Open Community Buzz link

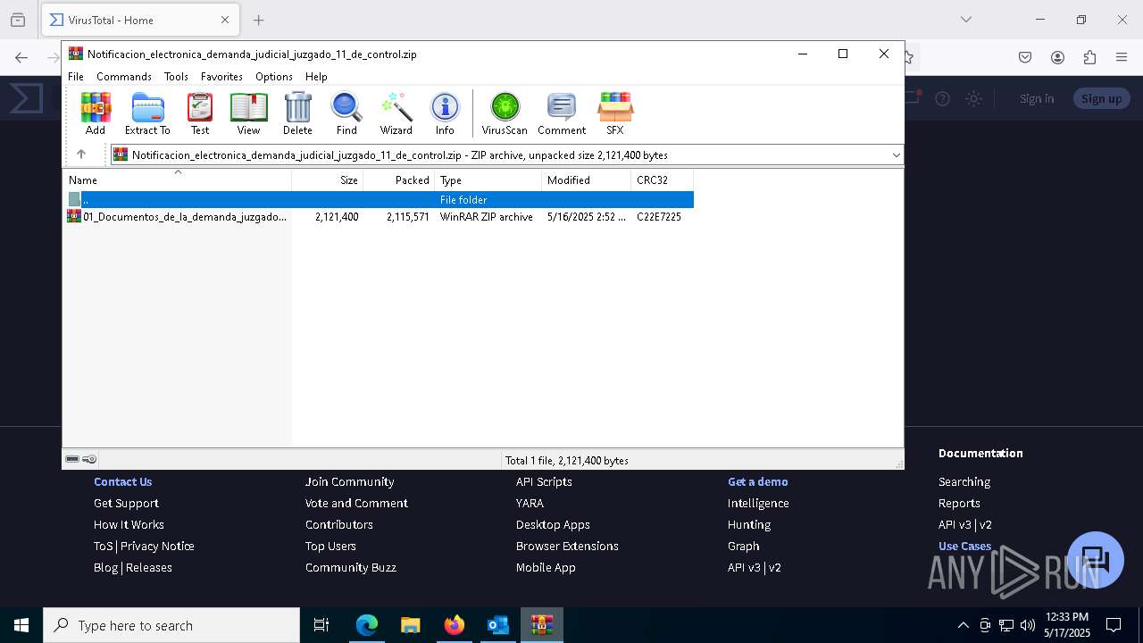[351, 567]
